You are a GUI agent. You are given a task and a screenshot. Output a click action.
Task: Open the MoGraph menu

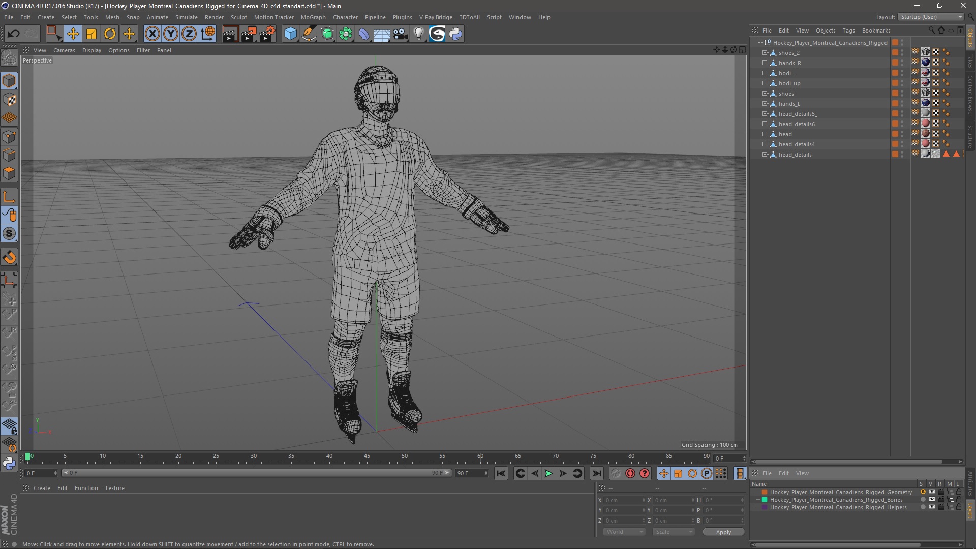point(313,17)
